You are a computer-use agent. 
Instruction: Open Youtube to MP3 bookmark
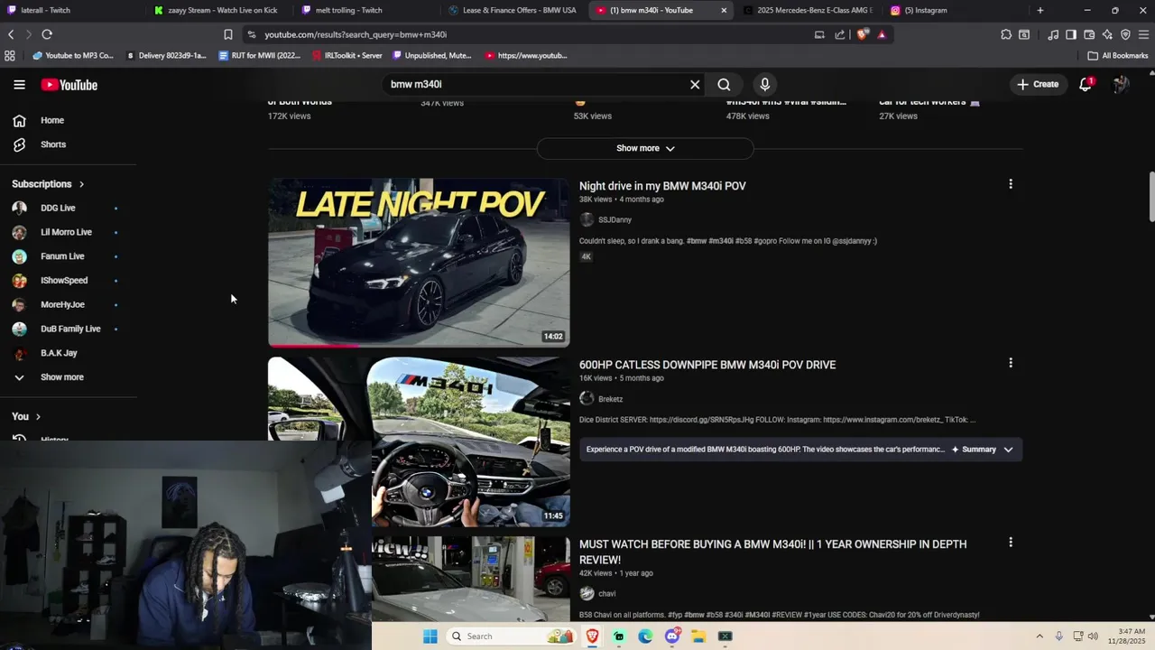click(72, 55)
